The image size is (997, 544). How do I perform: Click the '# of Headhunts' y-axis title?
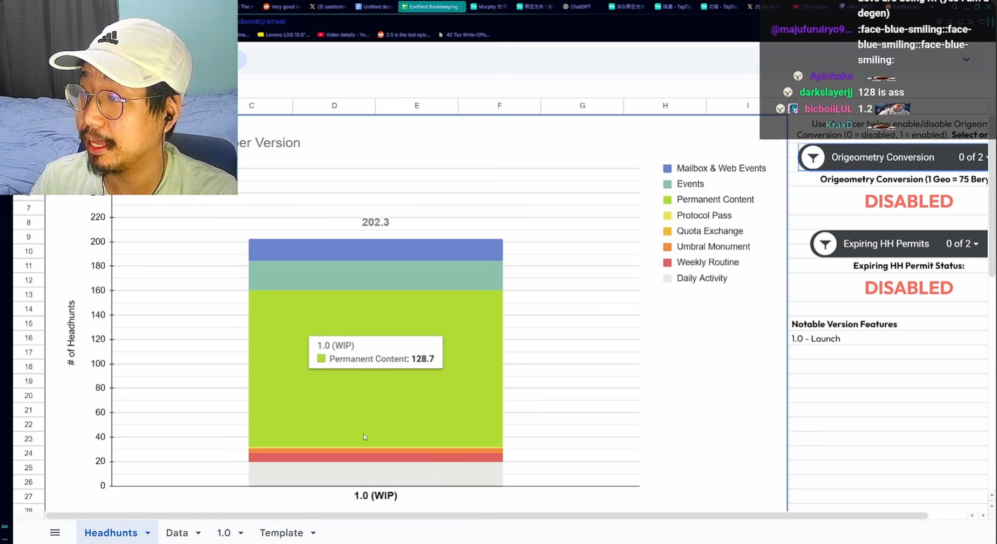tap(71, 333)
